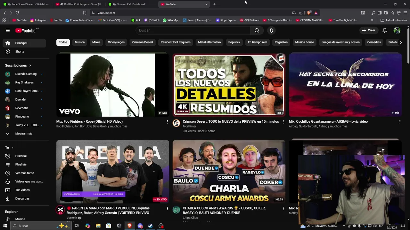Open Shorts in the sidebar
The height and width of the screenshot is (230, 410).
click(24, 51)
